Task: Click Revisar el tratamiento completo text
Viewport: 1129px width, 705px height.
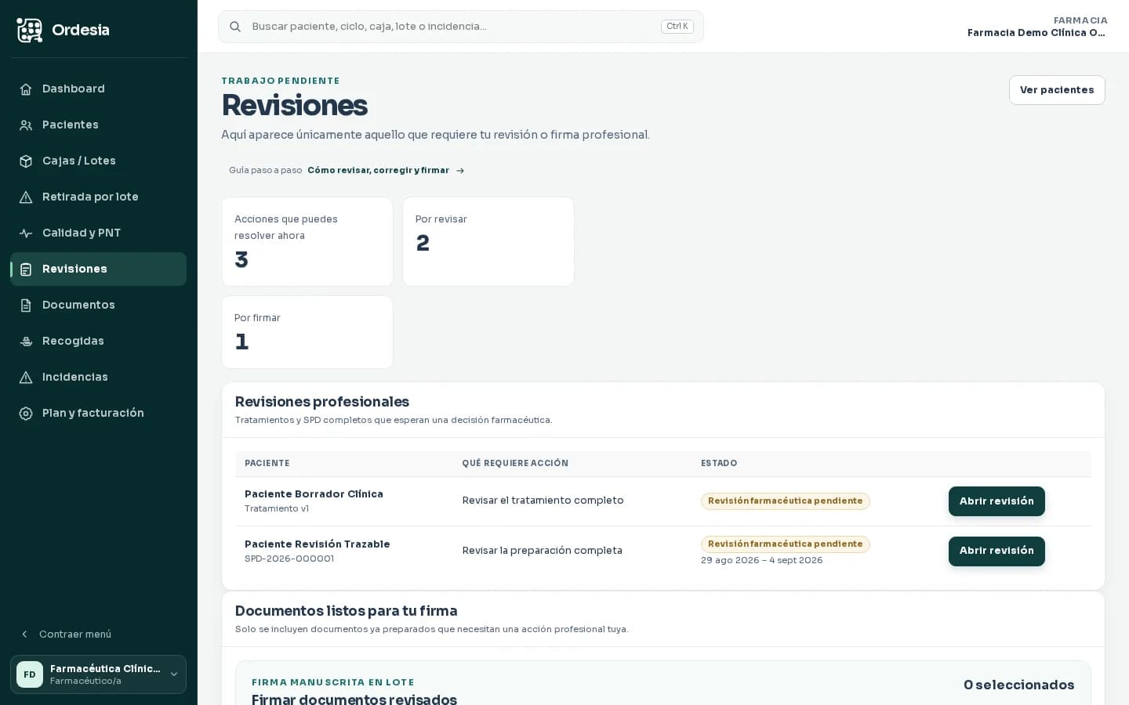Action: 543,501
